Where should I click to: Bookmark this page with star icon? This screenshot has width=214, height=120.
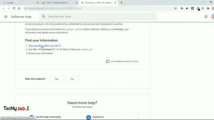[x=176, y=8]
